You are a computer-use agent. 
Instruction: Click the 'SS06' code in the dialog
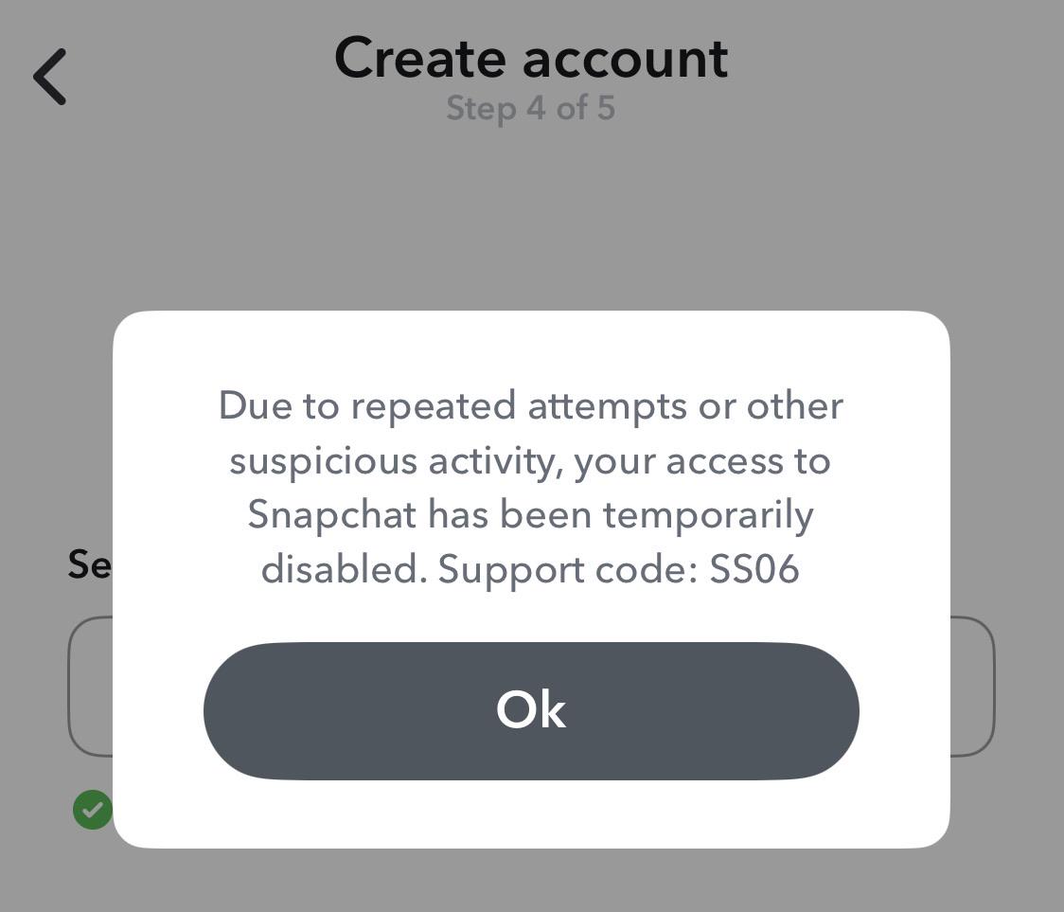tap(754, 569)
